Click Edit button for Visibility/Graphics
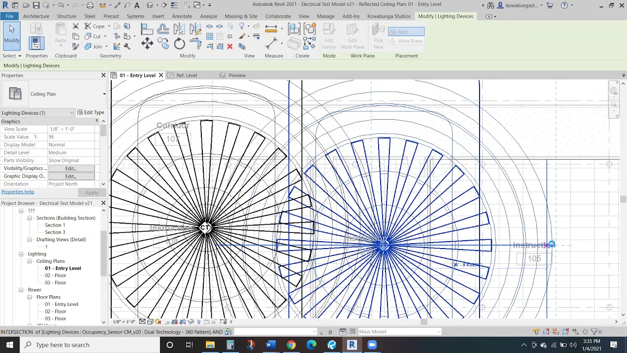Viewport: 627px width, 353px height. click(x=71, y=169)
